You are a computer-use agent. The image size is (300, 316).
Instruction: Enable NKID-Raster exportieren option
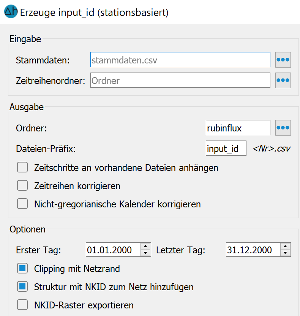[x=23, y=305]
